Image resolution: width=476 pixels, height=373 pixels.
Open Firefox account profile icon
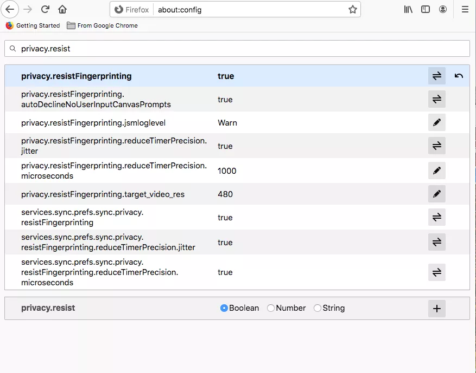click(443, 9)
